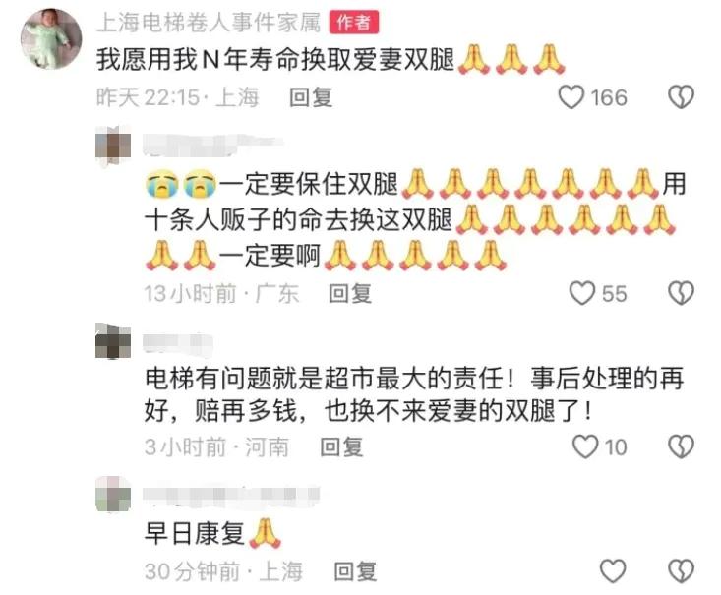Tap broken-heart on the Guangdong comment
Viewport: 721px width, 595px height.
(x=681, y=293)
